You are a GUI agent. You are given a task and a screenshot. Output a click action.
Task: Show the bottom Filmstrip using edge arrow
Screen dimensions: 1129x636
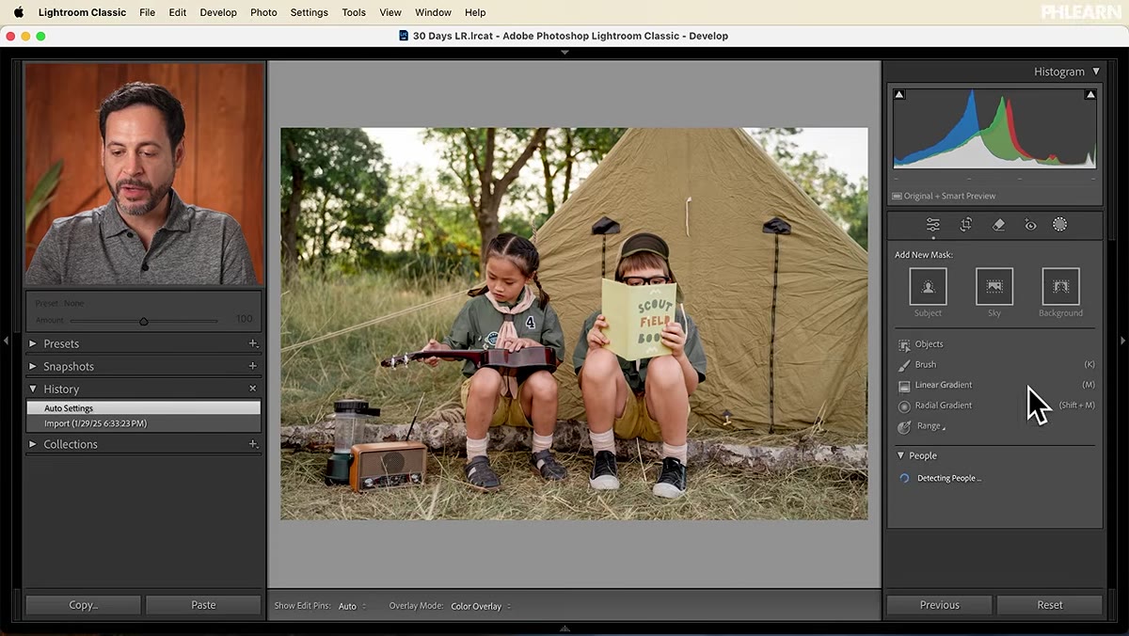click(564, 628)
